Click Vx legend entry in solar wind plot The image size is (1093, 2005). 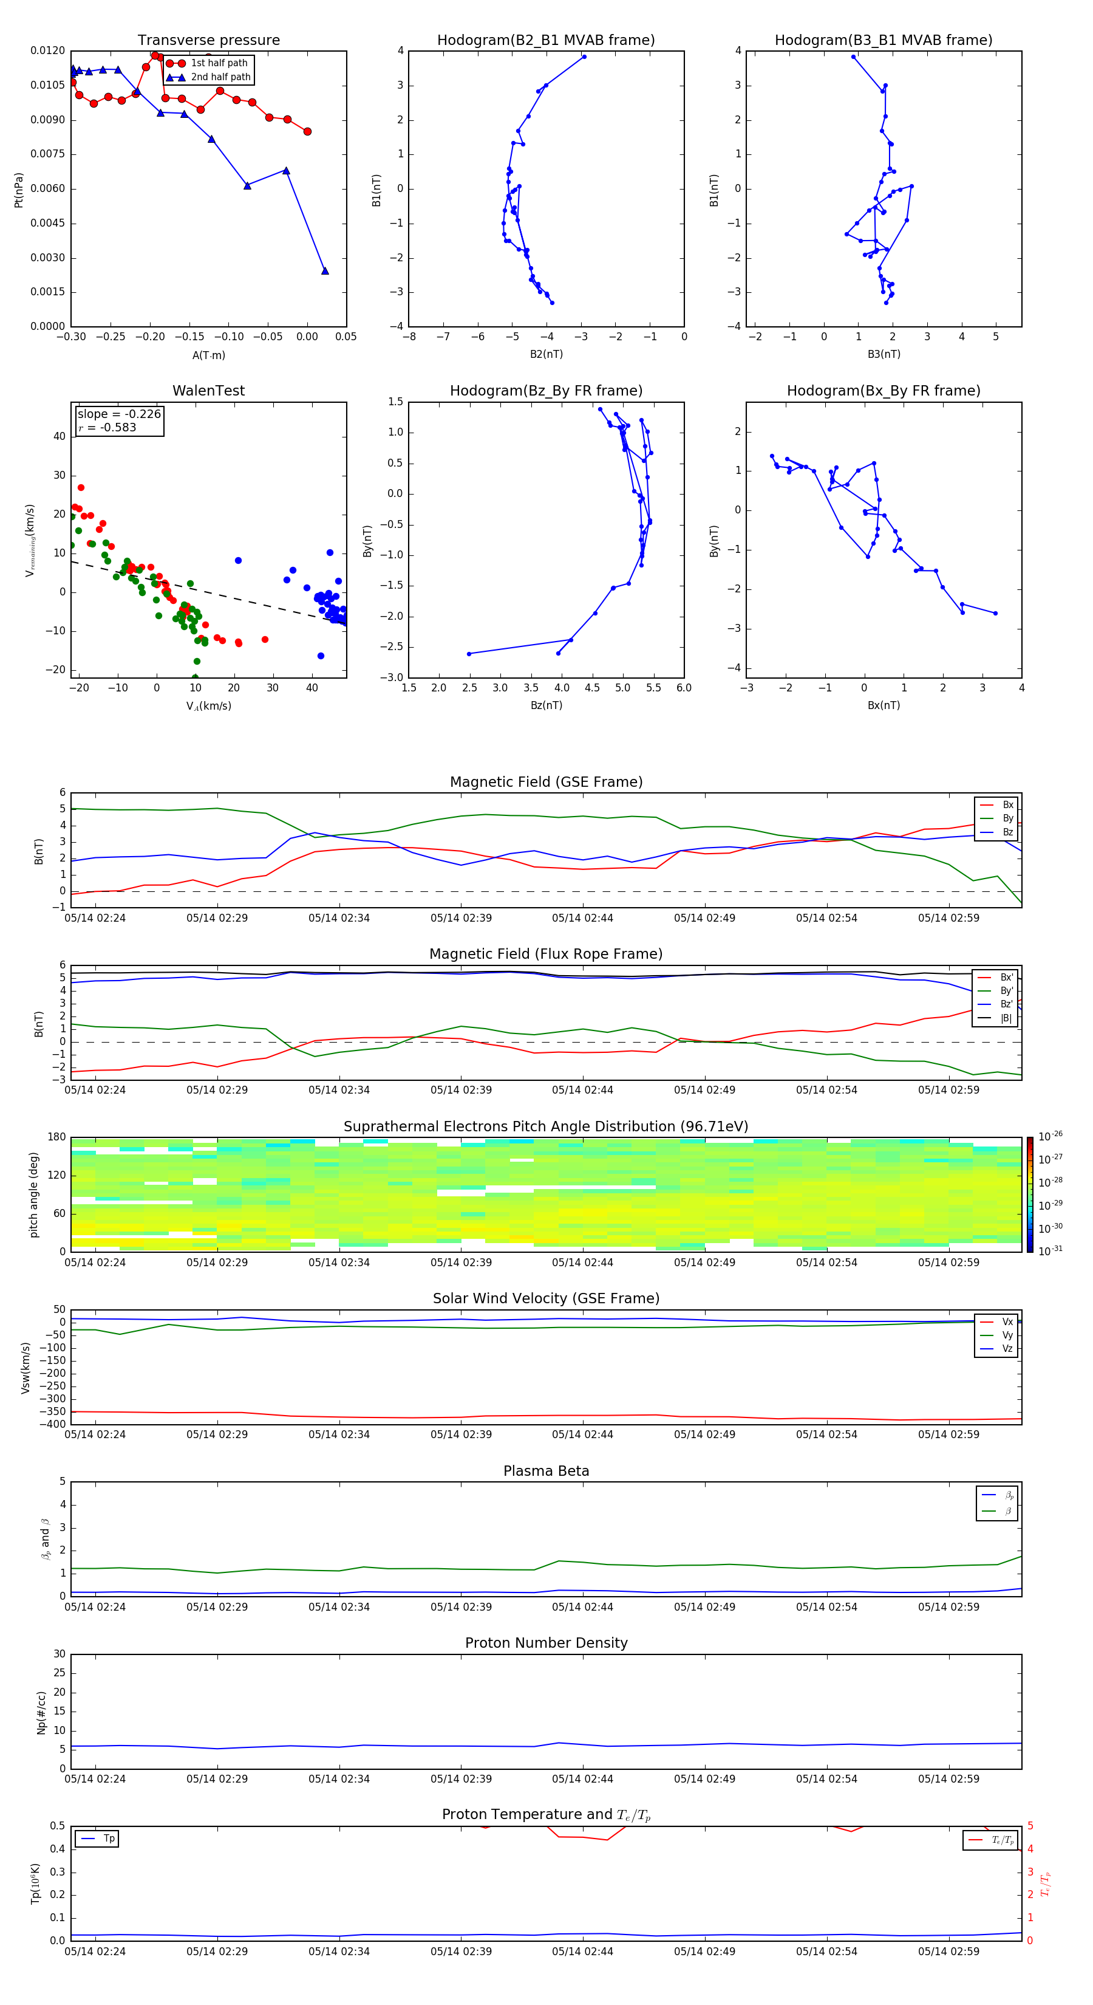coord(996,1321)
